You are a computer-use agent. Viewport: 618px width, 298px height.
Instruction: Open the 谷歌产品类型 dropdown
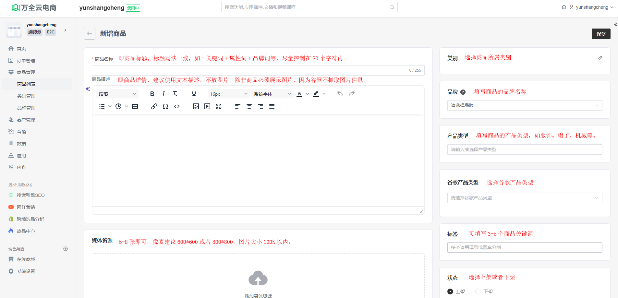point(525,198)
